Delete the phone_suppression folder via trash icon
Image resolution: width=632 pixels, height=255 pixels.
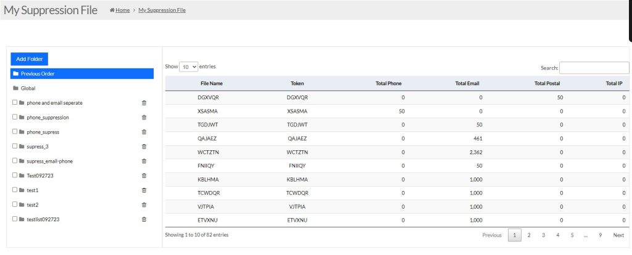coord(144,117)
